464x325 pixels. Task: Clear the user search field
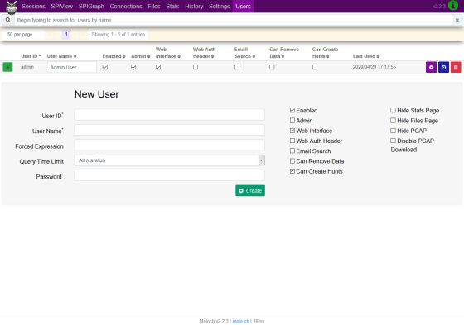click(457, 20)
